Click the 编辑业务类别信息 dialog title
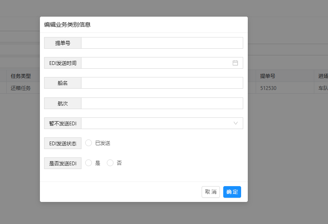The image size is (328, 224). pyautogui.click(x=67, y=25)
